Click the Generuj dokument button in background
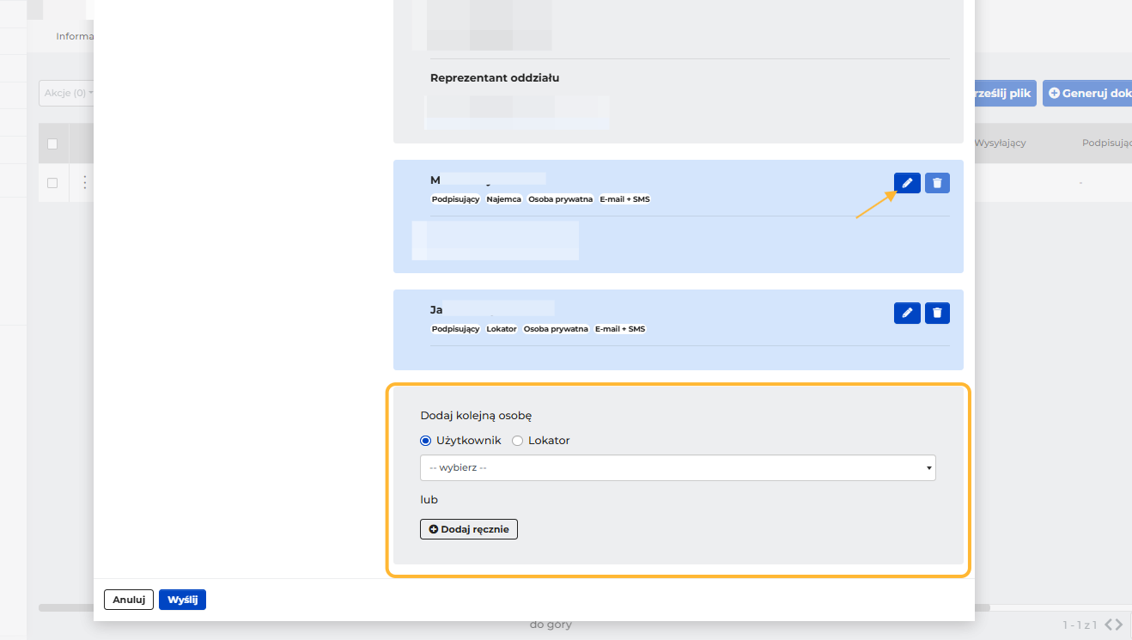Image resolution: width=1132 pixels, height=640 pixels. [1087, 94]
